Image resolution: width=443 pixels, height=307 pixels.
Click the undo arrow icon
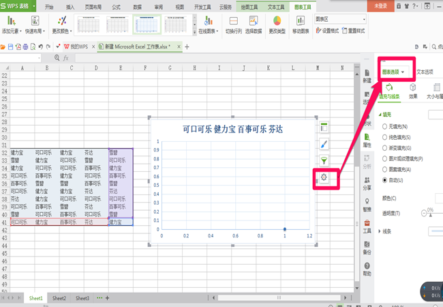tap(41, 47)
